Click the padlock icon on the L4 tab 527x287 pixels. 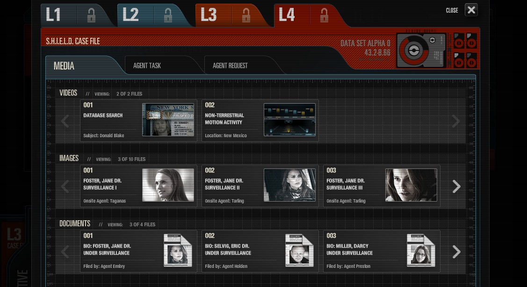(x=324, y=16)
